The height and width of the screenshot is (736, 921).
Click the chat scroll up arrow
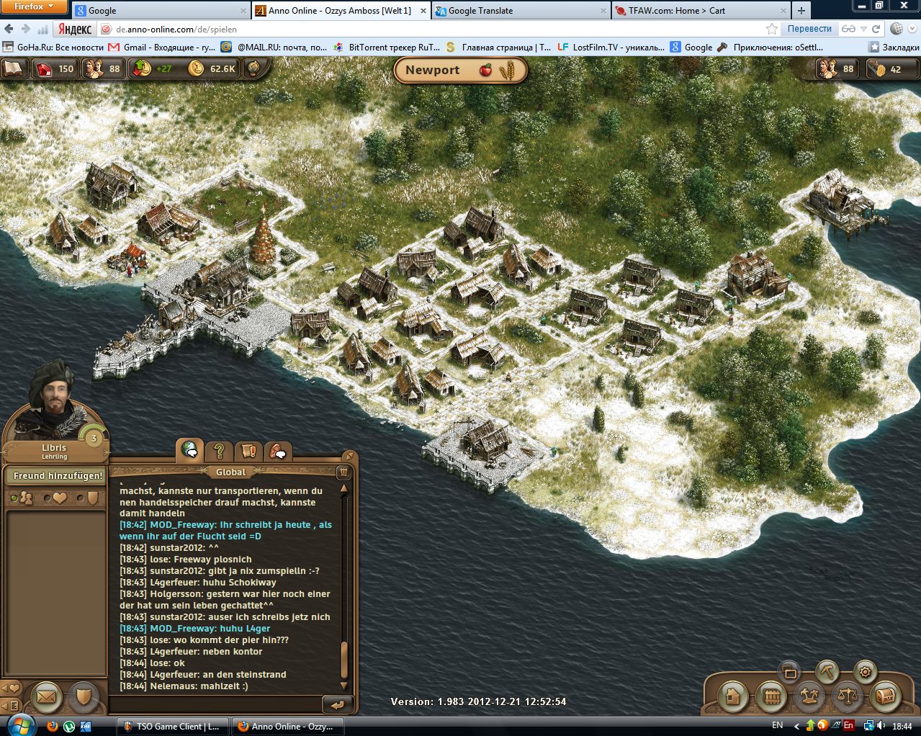pyautogui.click(x=343, y=489)
